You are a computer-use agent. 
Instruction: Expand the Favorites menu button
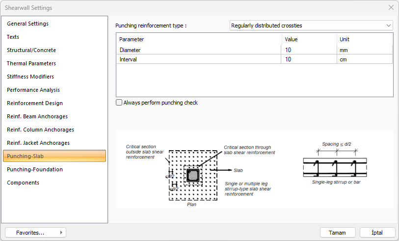(35, 233)
